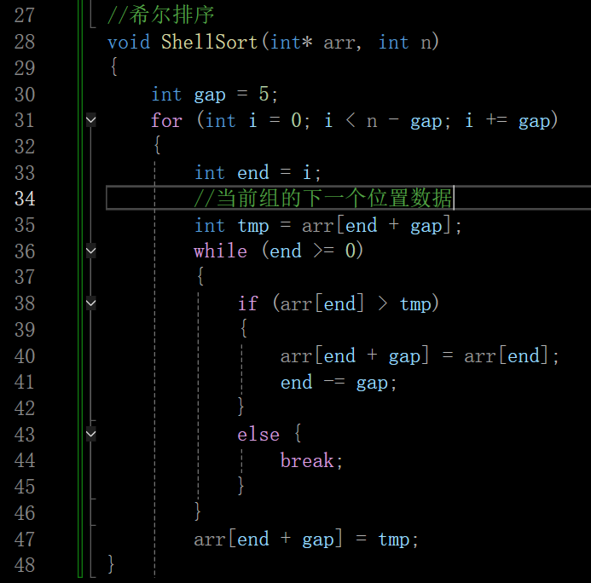Click the 'end -= gap;' statement
591x583 pixels.
pos(339,383)
